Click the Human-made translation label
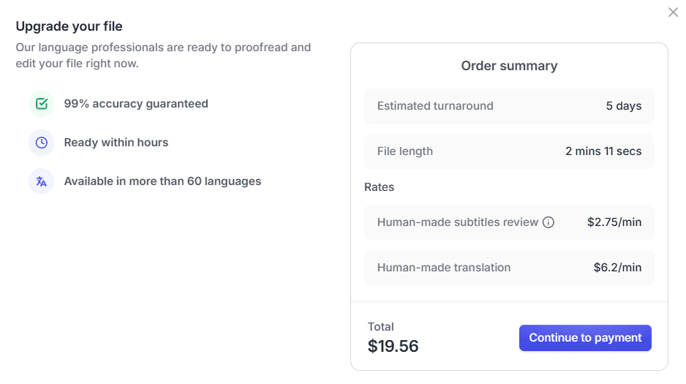 (444, 268)
